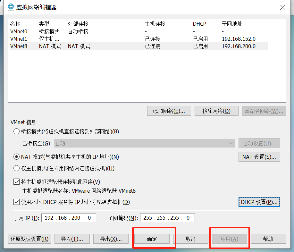The width and height of the screenshot is (294, 252).
Task: Click the 帮助 button
Action: (268, 239)
